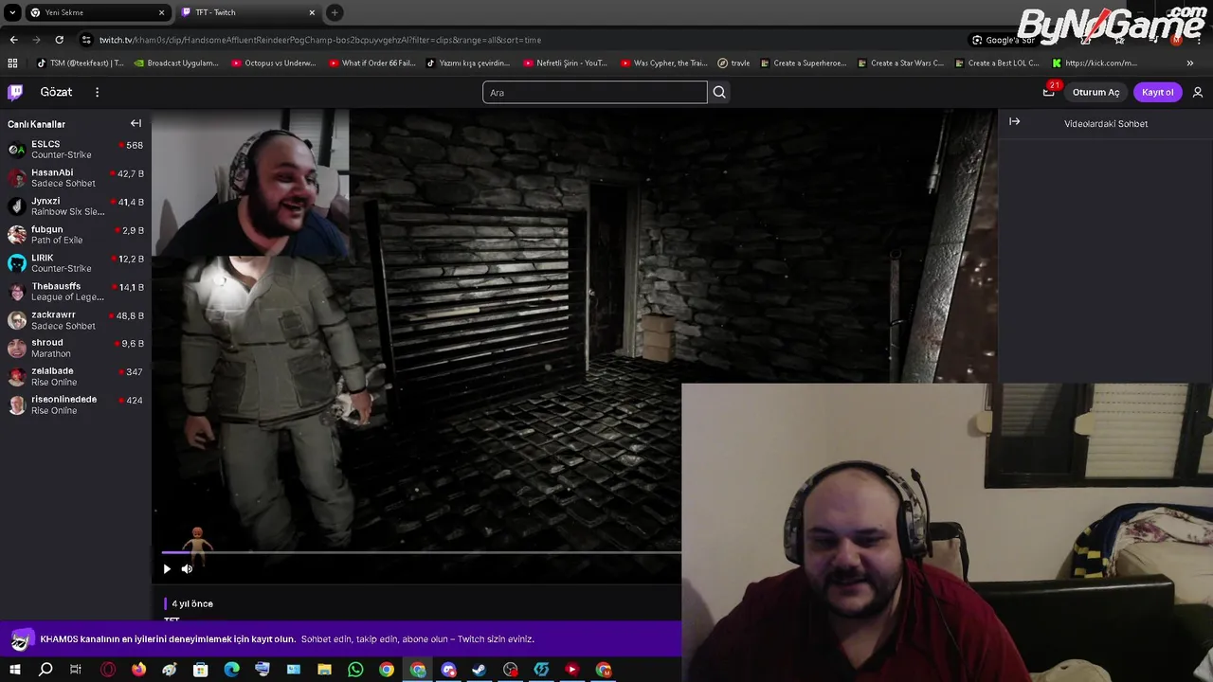1213x682 pixels.
Task: Click the Oturum Aç button
Action: 1096,92
